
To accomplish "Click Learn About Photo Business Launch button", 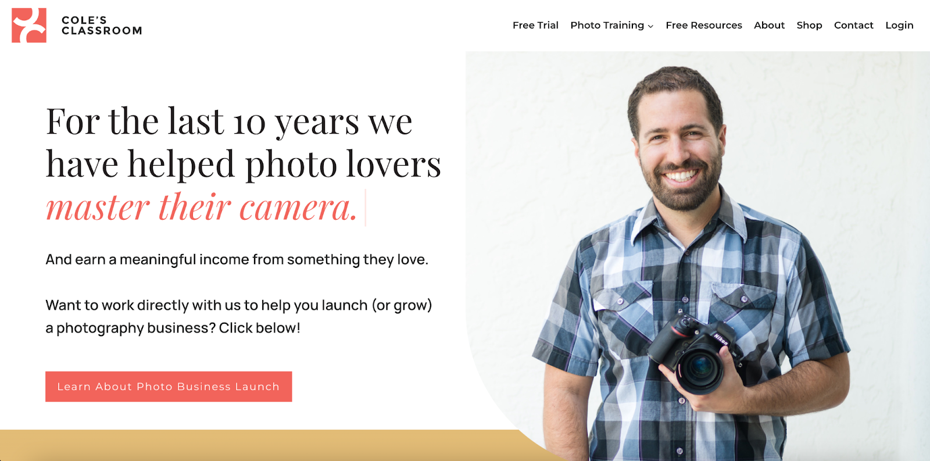I will (x=169, y=387).
